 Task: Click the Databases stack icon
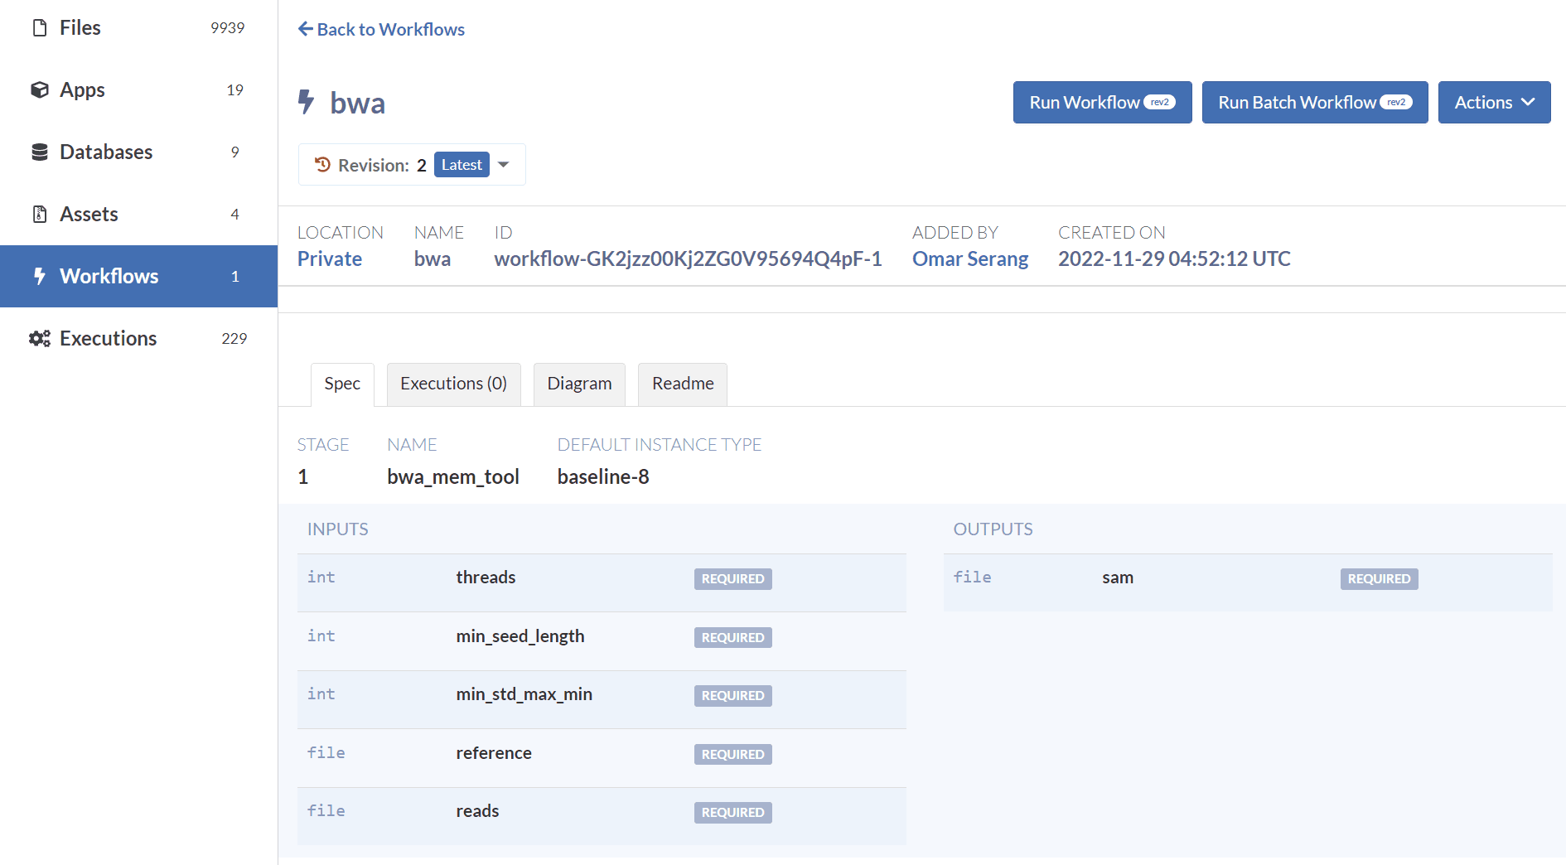click(39, 152)
